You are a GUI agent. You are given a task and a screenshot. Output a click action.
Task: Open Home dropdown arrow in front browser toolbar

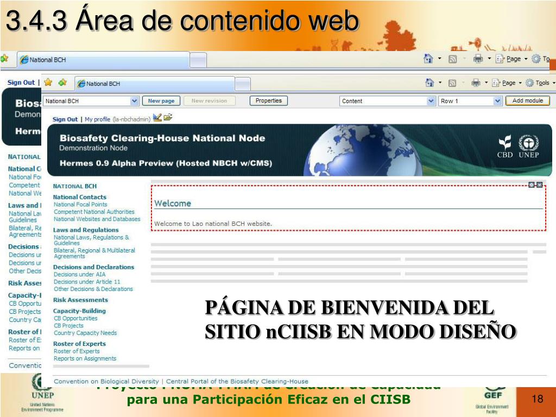click(440, 83)
